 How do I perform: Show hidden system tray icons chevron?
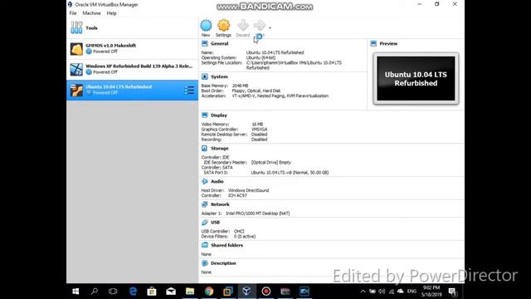363,292
